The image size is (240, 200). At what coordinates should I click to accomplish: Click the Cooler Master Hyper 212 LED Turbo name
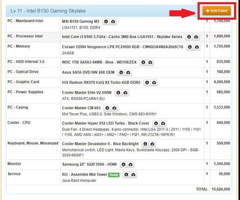pos(105,123)
